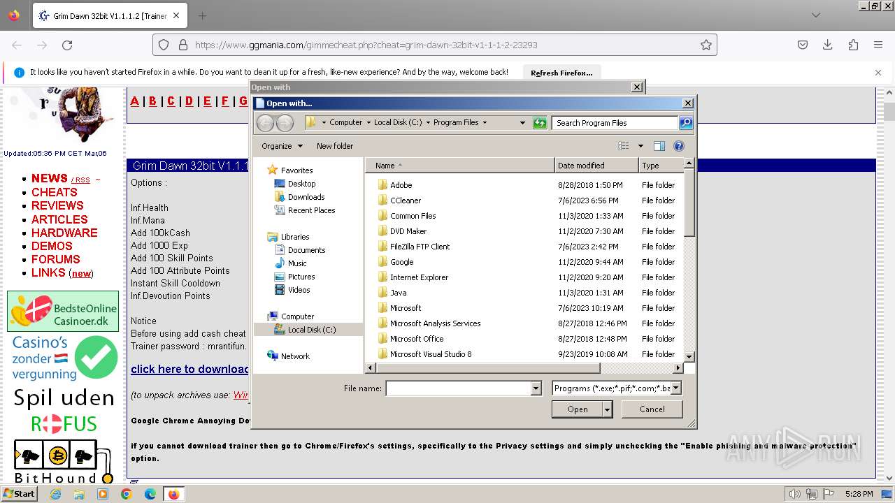This screenshot has width=895, height=503.
Task: Click the green refresh icon beside address path
Action: (539, 123)
